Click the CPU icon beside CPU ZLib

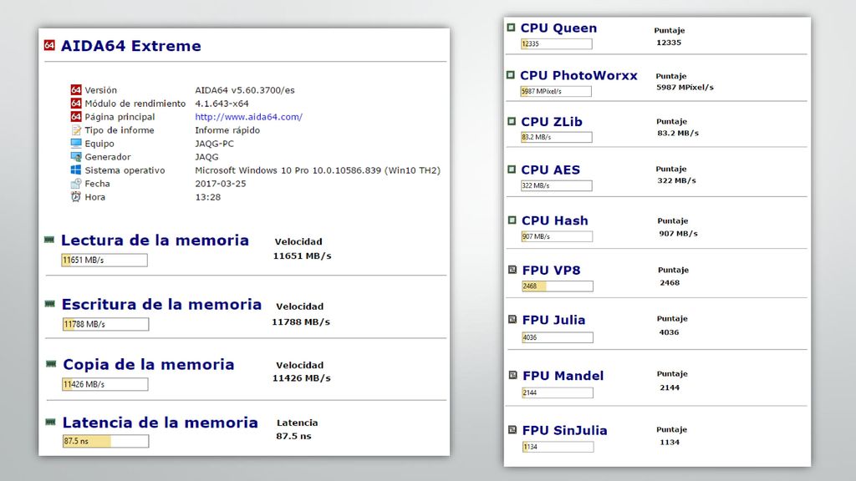tap(512, 121)
